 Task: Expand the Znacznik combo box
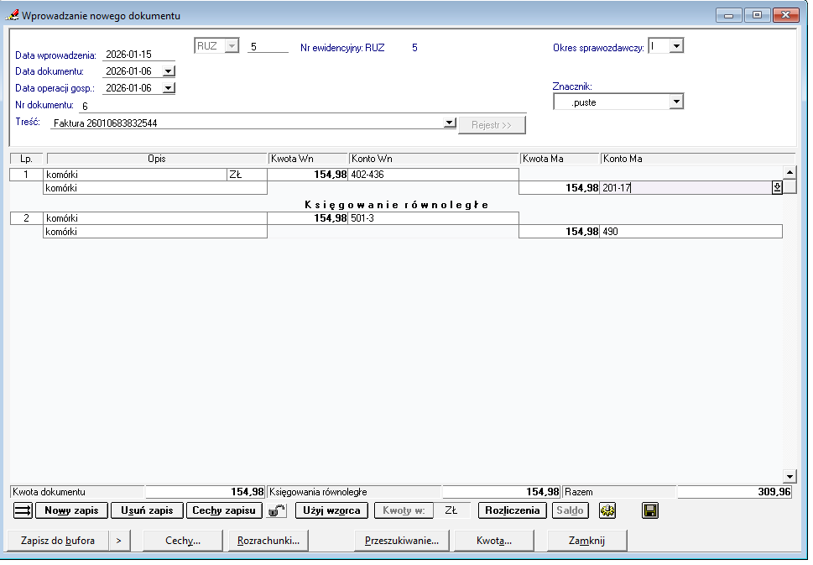676,102
